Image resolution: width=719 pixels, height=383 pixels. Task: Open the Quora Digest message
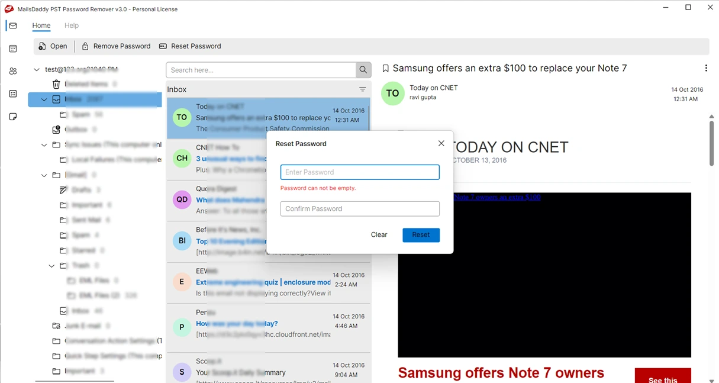pos(269,201)
